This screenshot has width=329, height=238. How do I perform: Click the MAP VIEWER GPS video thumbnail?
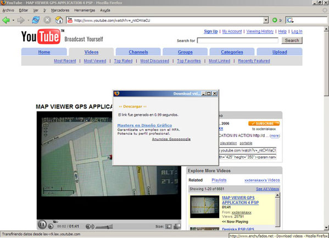(x=204, y=207)
